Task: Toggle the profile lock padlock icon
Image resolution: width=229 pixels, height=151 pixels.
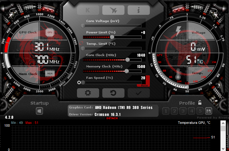Action: 200,102
